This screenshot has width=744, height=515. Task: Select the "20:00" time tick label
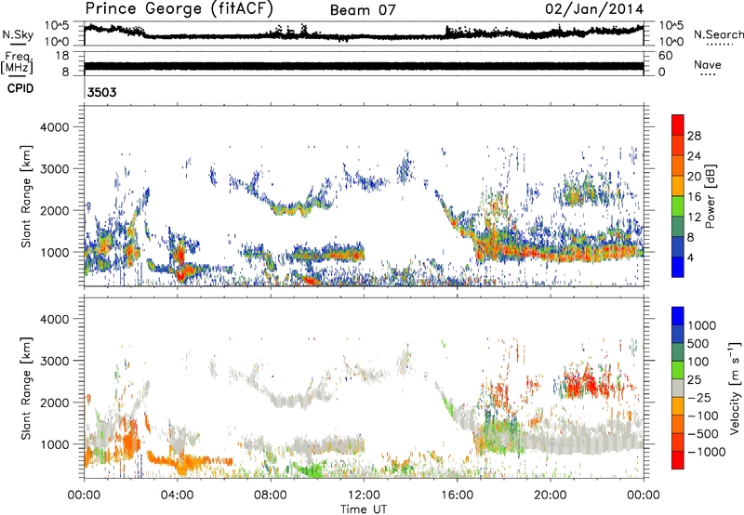click(x=550, y=495)
